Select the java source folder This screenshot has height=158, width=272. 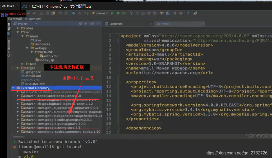[x=36, y=40]
